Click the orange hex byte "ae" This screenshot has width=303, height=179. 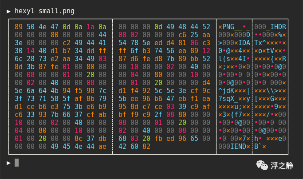click(x=102, y=147)
